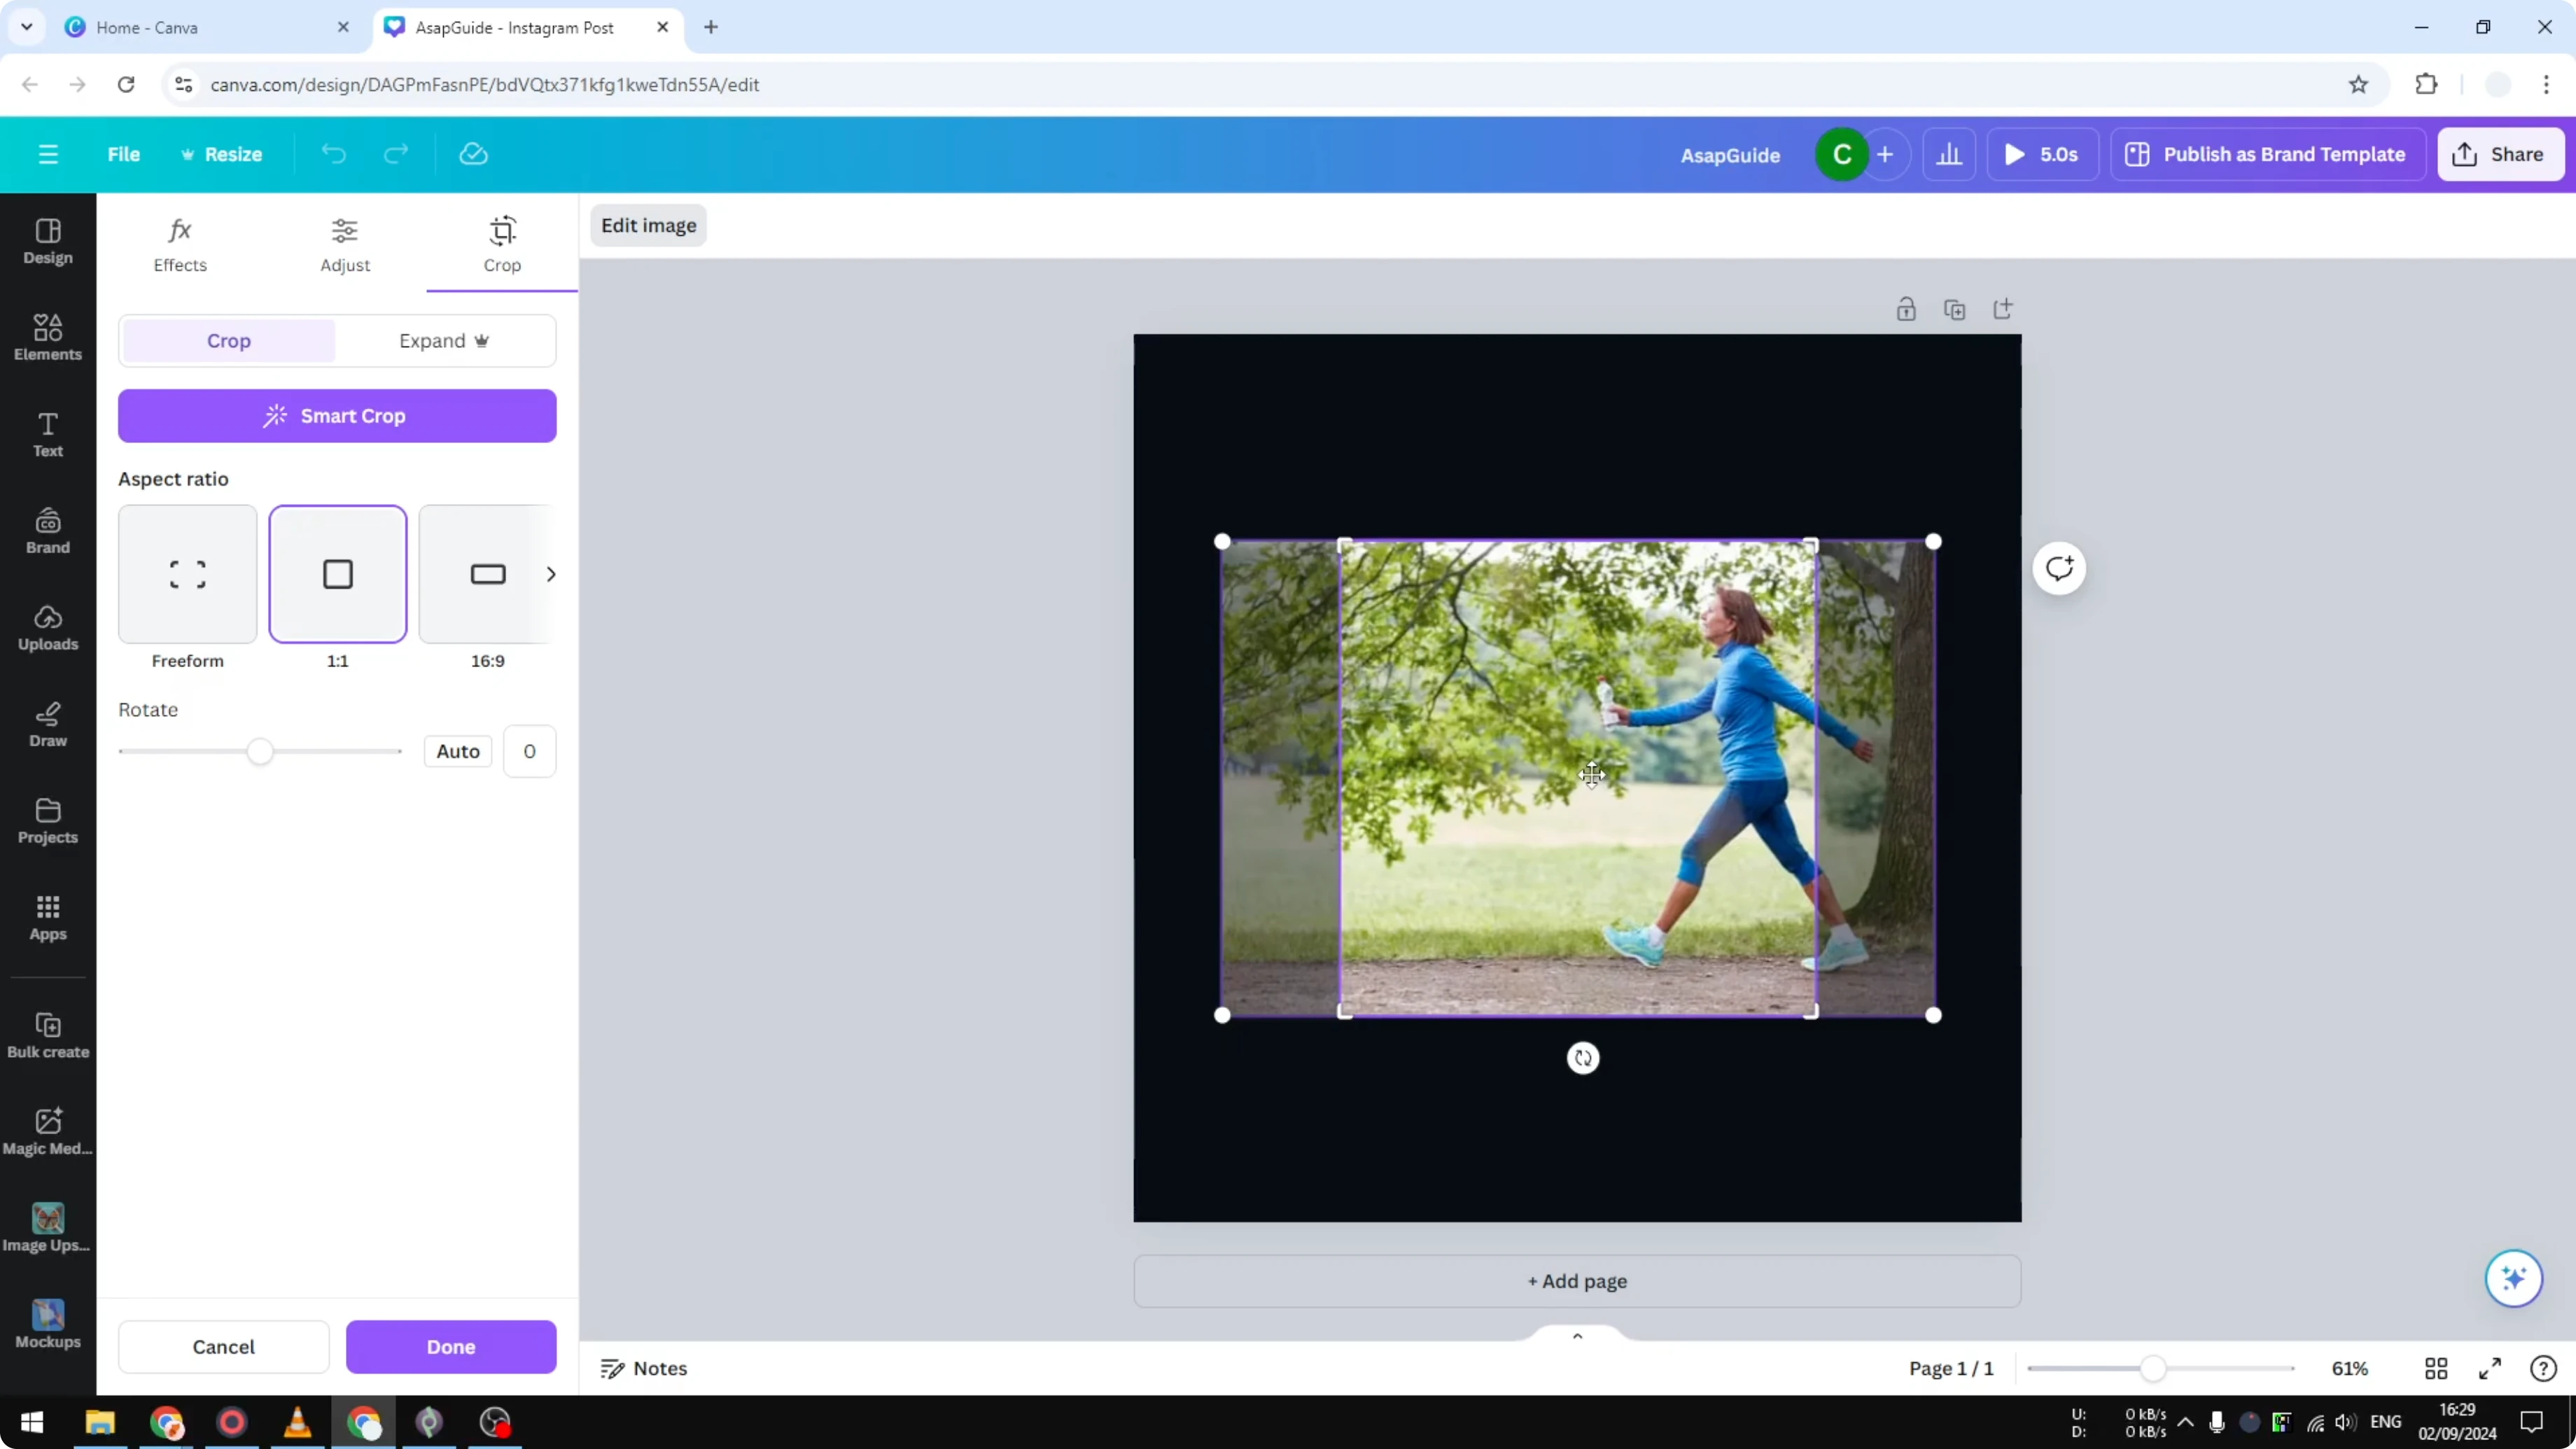Open the Brand sidebar panel
Image resolution: width=2576 pixels, height=1449 pixels.
[x=48, y=532]
